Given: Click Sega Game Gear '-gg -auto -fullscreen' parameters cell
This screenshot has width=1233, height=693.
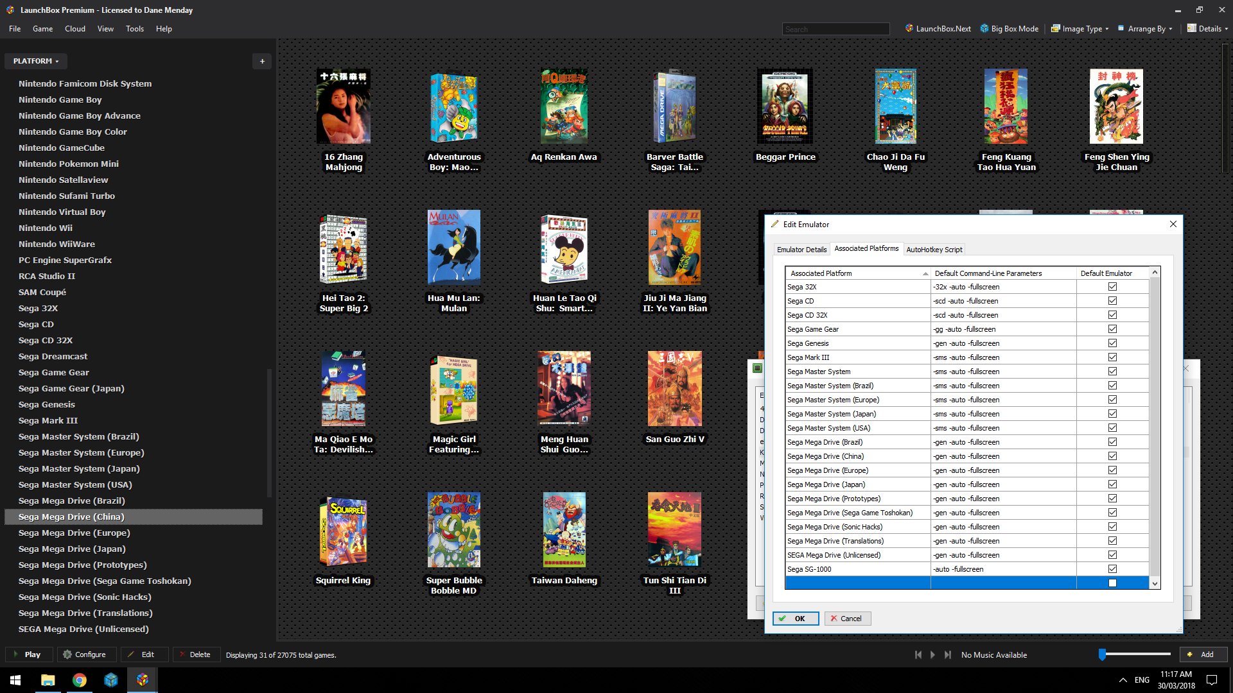Looking at the screenshot, I should [1004, 329].
